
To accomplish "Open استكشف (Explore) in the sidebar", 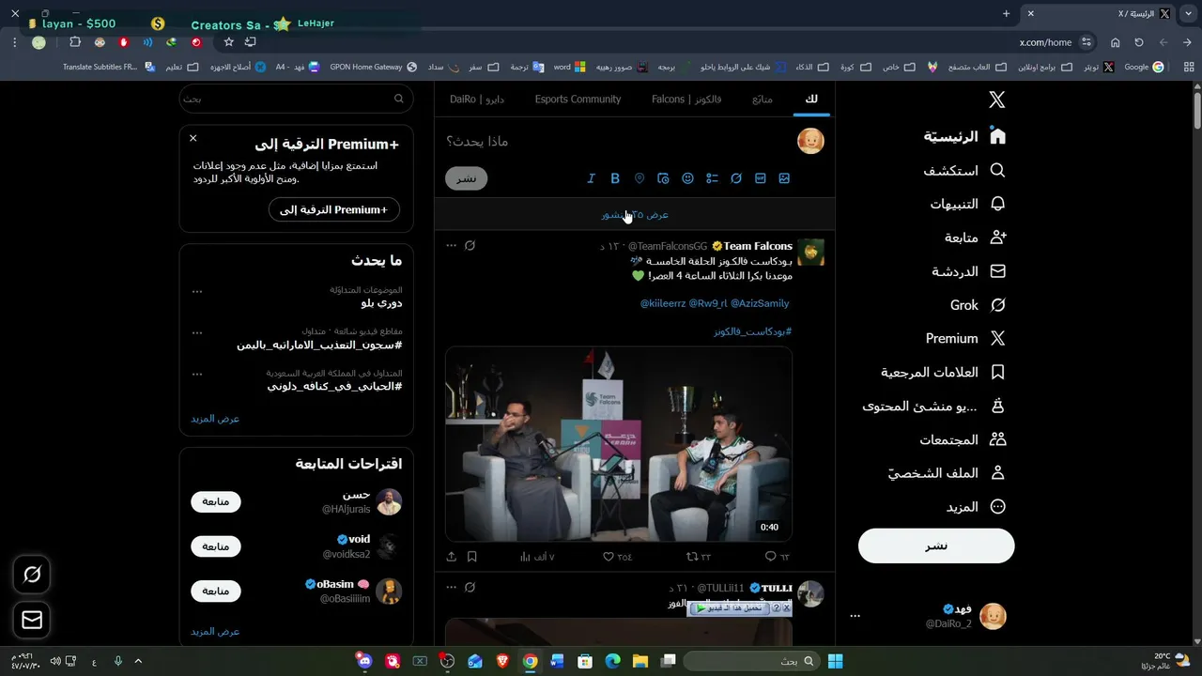I will pyautogui.click(x=964, y=171).
